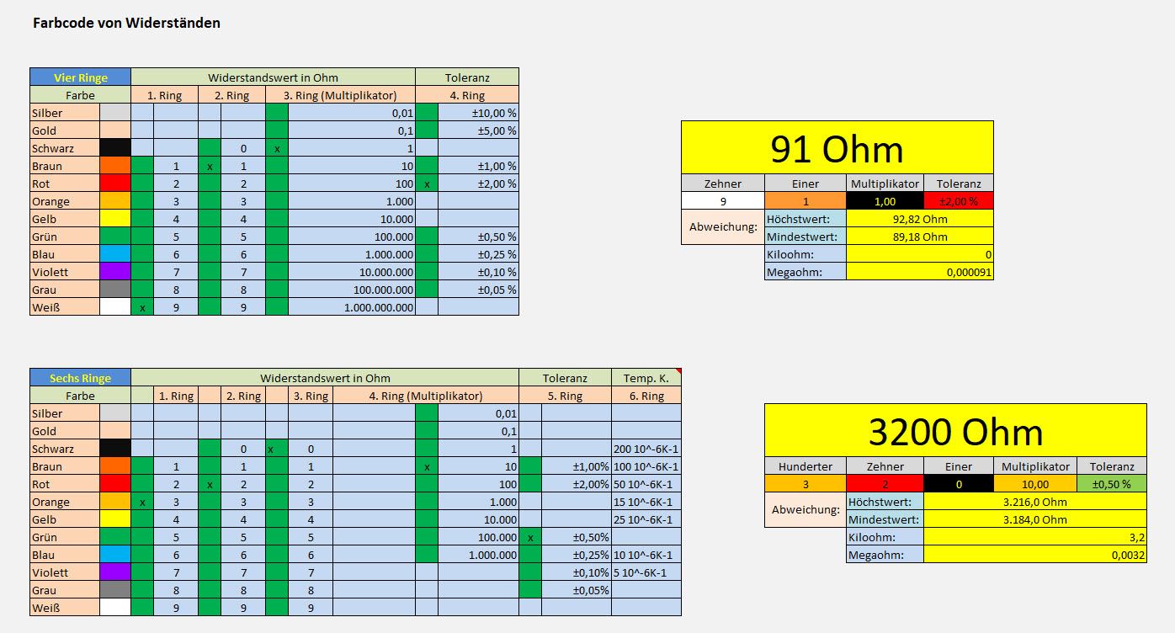The image size is (1175, 633).
Task: Select the "Sechs Ringe" header cell
Action: pos(81,379)
